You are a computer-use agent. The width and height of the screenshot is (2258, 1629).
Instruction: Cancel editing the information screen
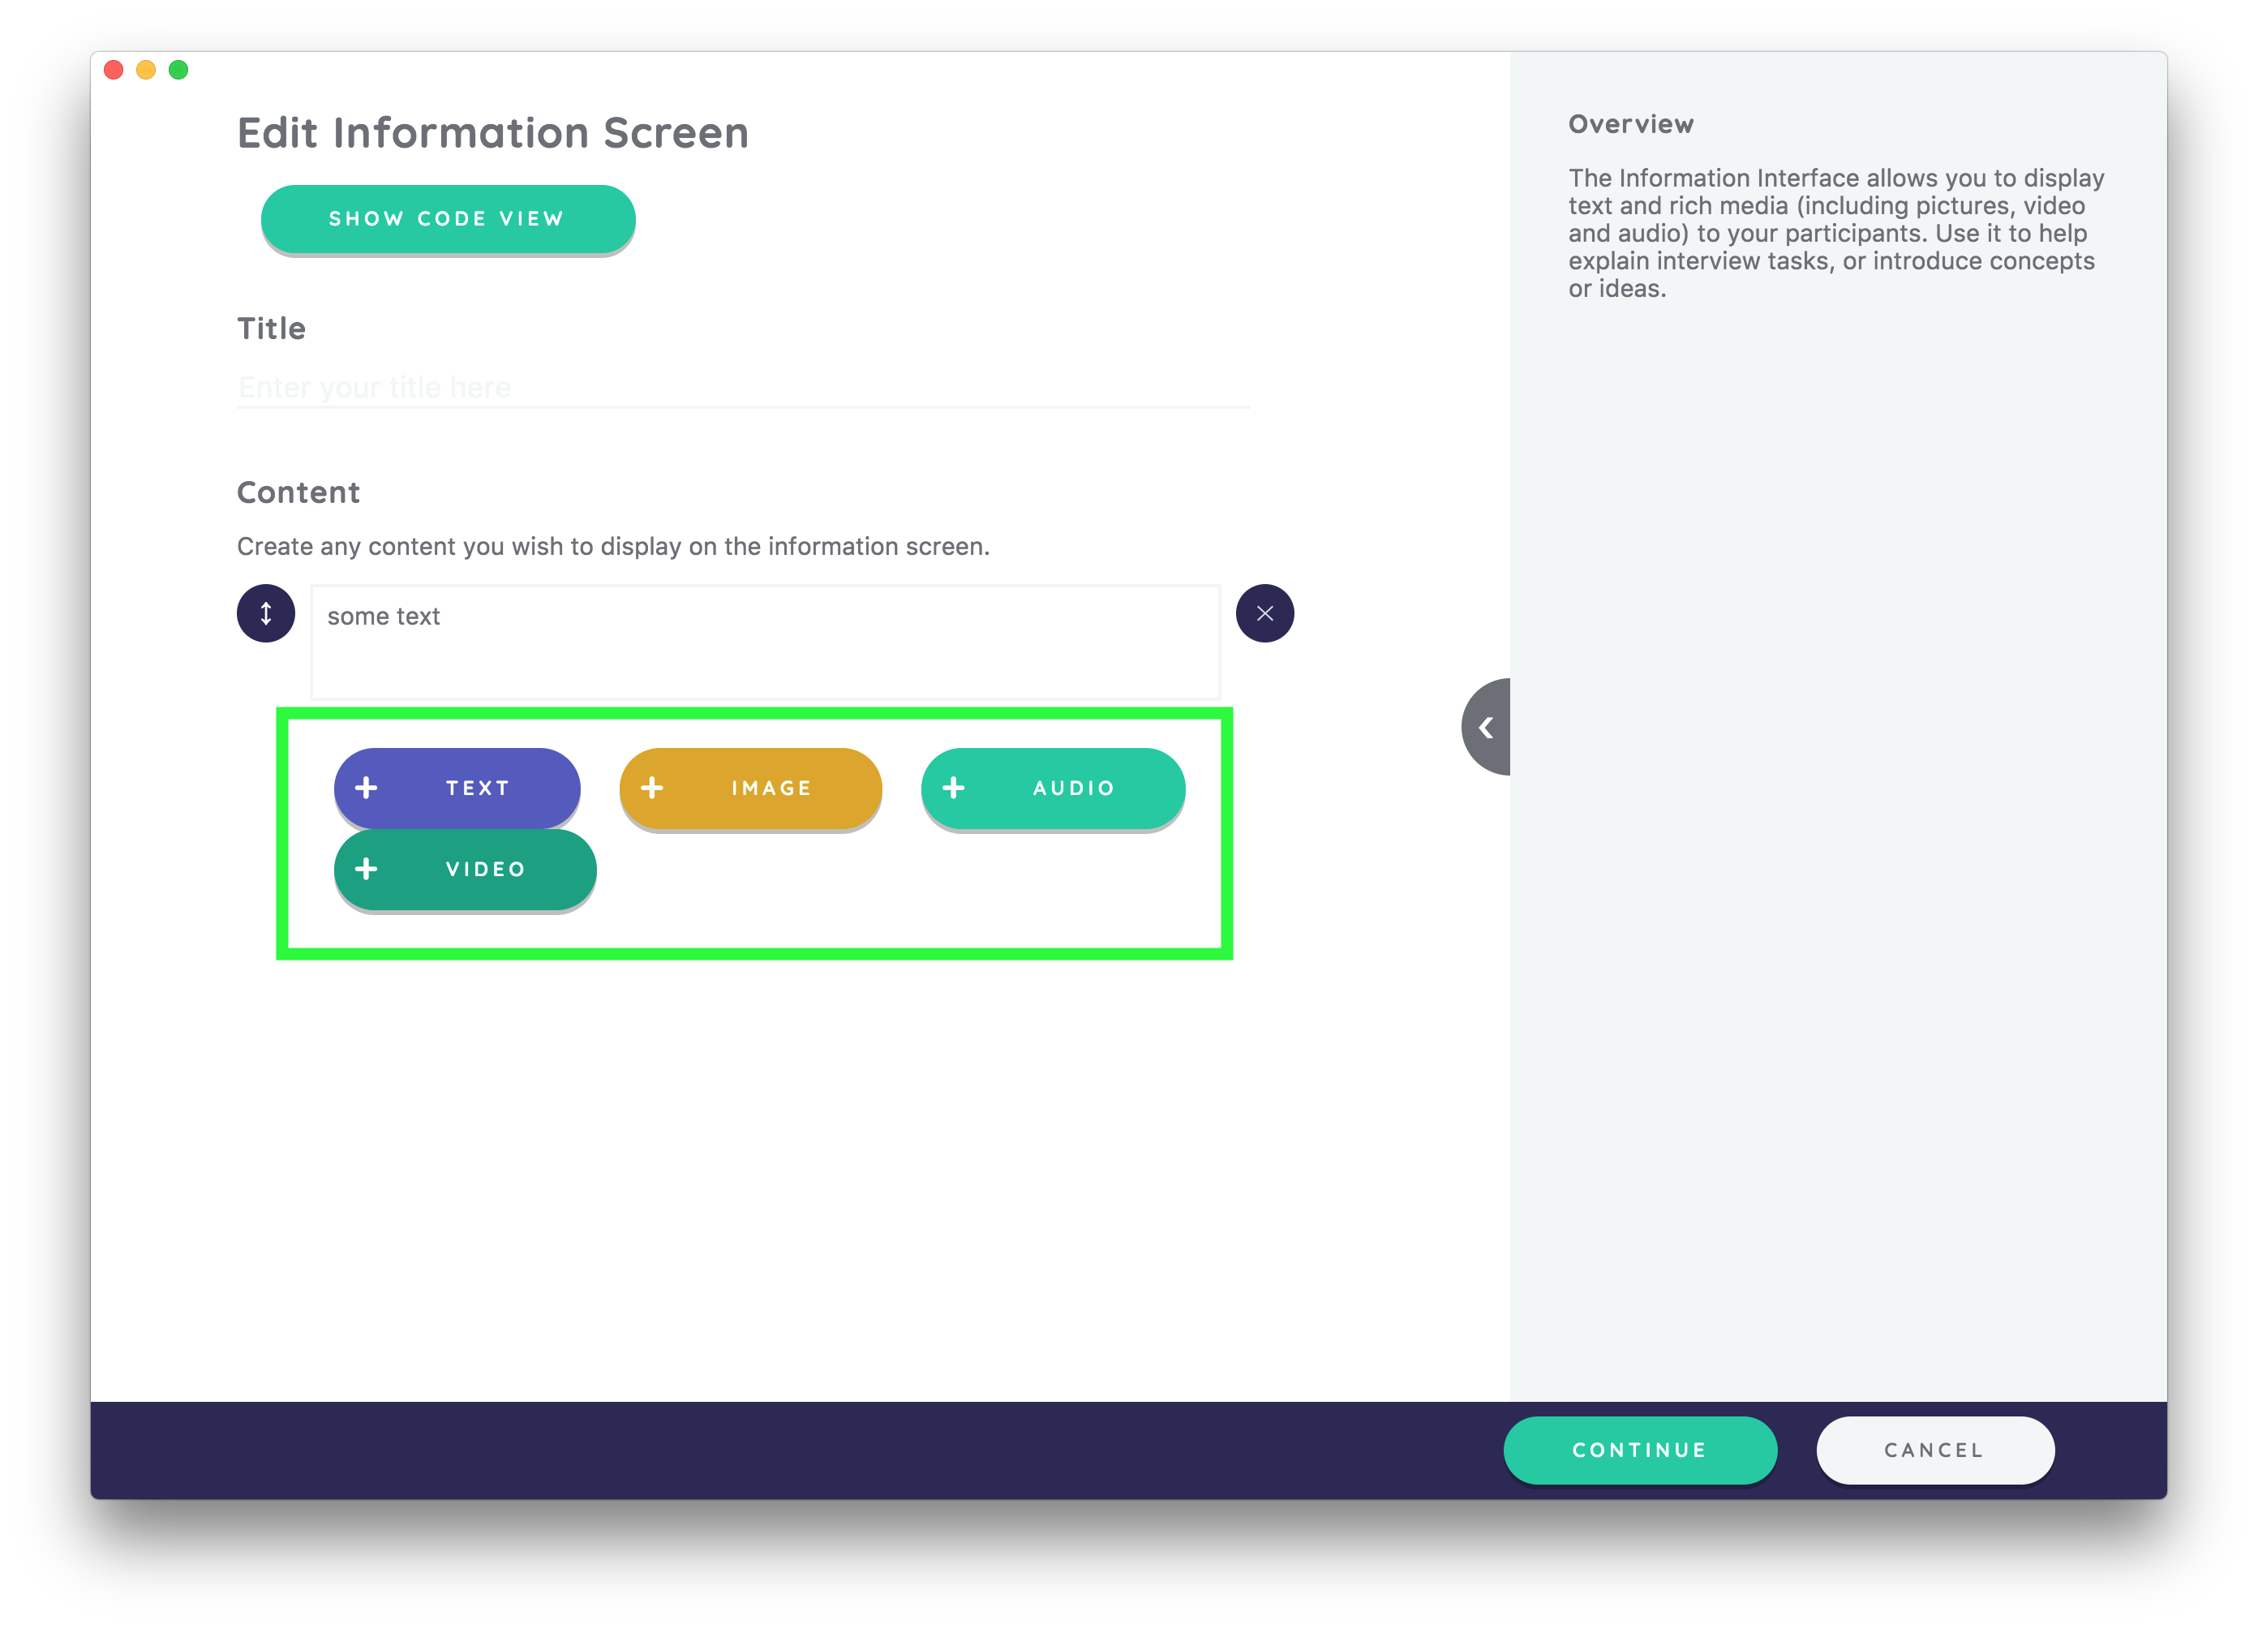[1934, 1450]
